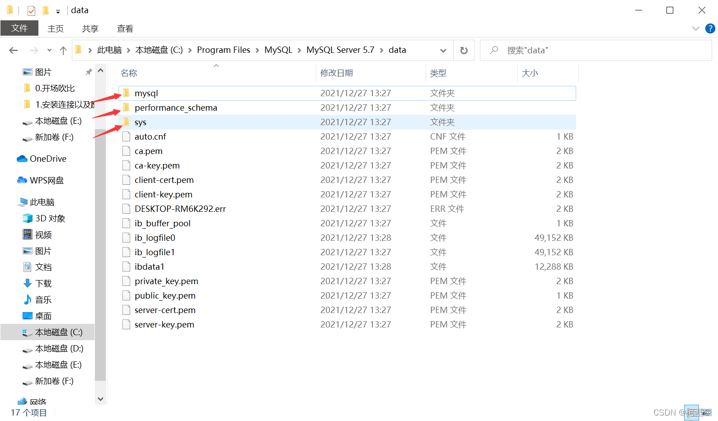Open the 文件 menu tab
Viewport: 718px width, 421px height.
pyautogui.click(x=19, y=28)
